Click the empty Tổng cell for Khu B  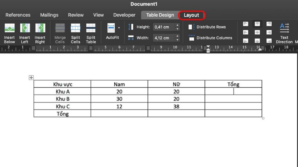tap(233, 99)
